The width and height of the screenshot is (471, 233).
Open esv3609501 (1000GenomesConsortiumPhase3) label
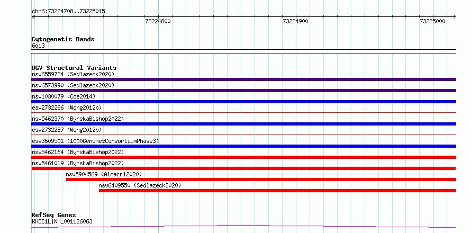(95, 141)
